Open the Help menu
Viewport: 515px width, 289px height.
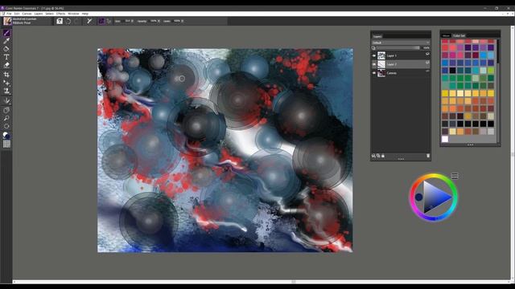pyautogui.click(x=85, y=14)
